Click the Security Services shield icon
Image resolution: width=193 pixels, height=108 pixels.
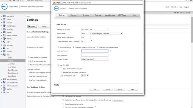(4, 82)
